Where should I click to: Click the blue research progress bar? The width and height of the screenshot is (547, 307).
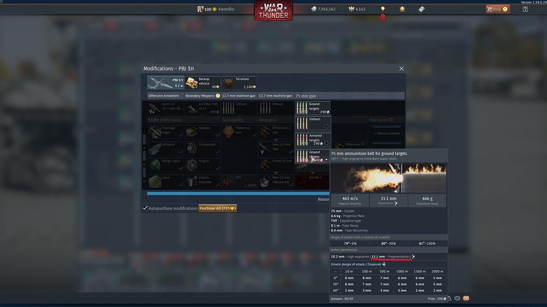pos(238,193)
